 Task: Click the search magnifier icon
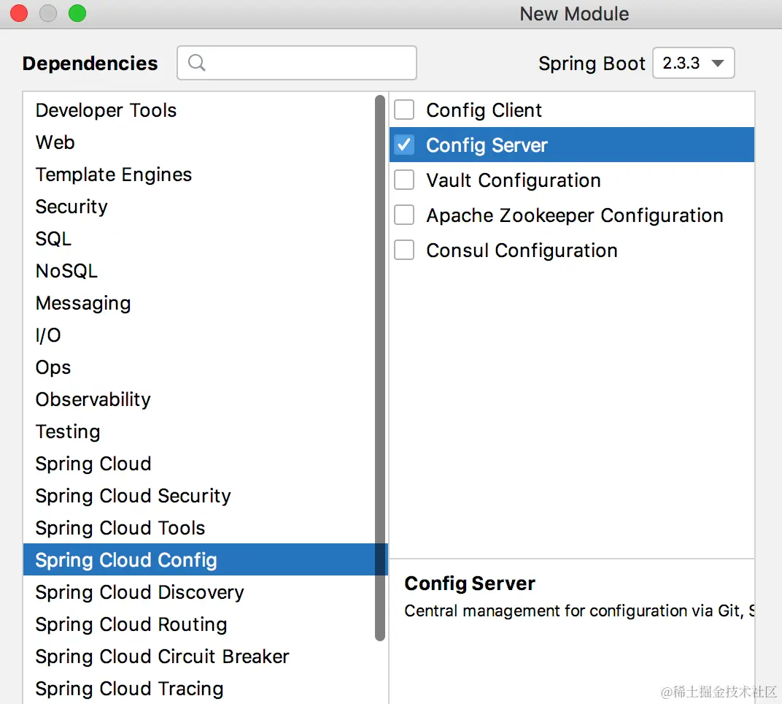coord(196,63)
